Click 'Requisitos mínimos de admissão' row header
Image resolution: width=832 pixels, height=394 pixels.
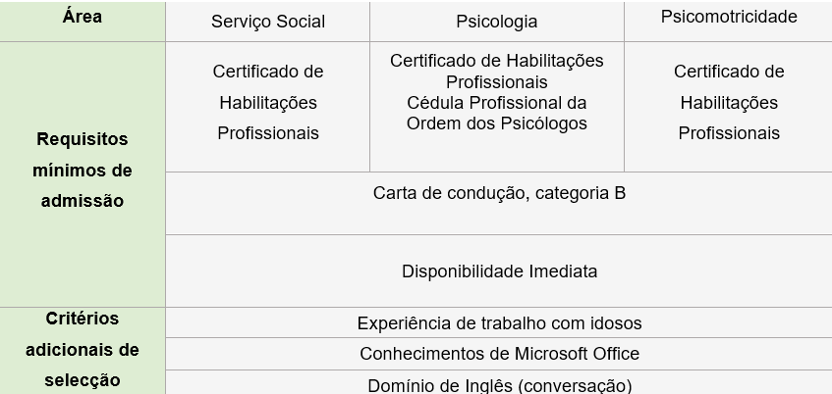tap(83, 174)
